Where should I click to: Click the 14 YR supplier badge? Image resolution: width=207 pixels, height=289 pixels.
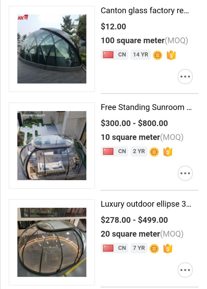coord(141,55)
